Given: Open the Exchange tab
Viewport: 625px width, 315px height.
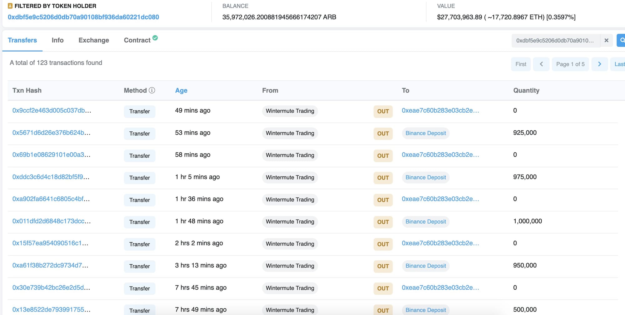Looking at the screenshot, I should click(x=94, y=40).
